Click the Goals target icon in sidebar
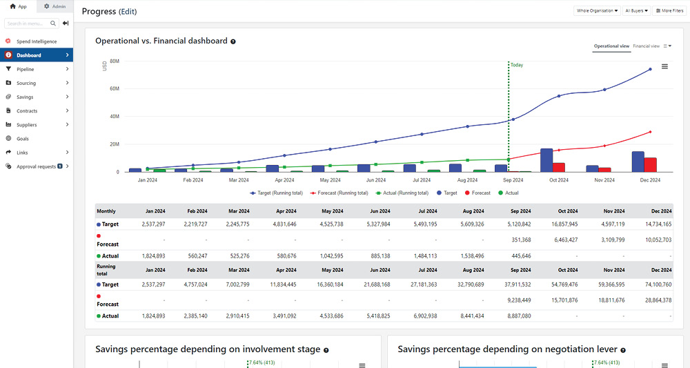This screenshot has height=368, width=690. [x=8, y=139]
